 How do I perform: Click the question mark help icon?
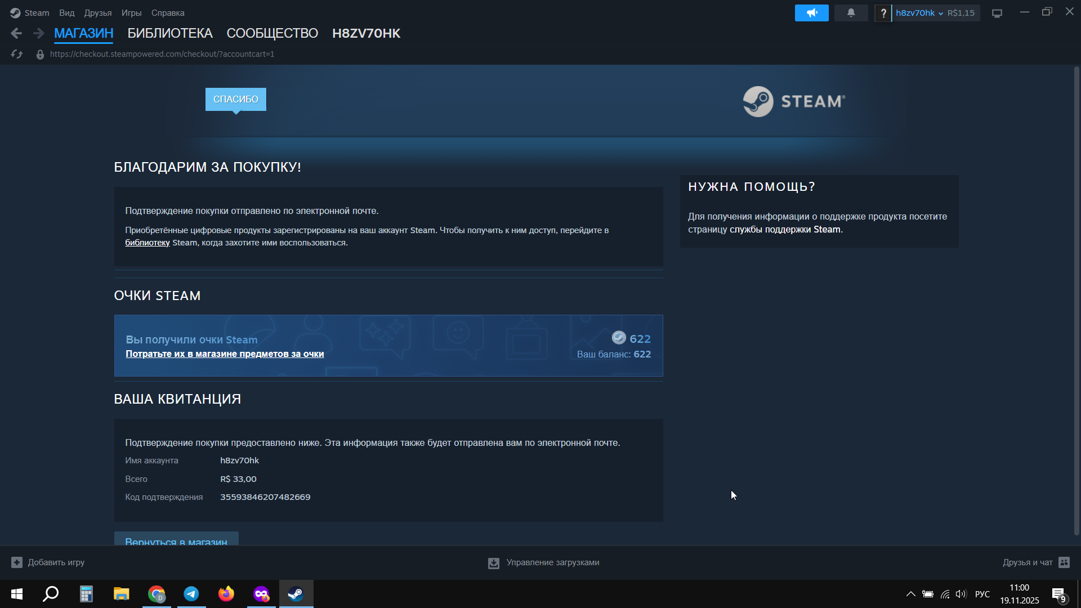coord(883,13)
